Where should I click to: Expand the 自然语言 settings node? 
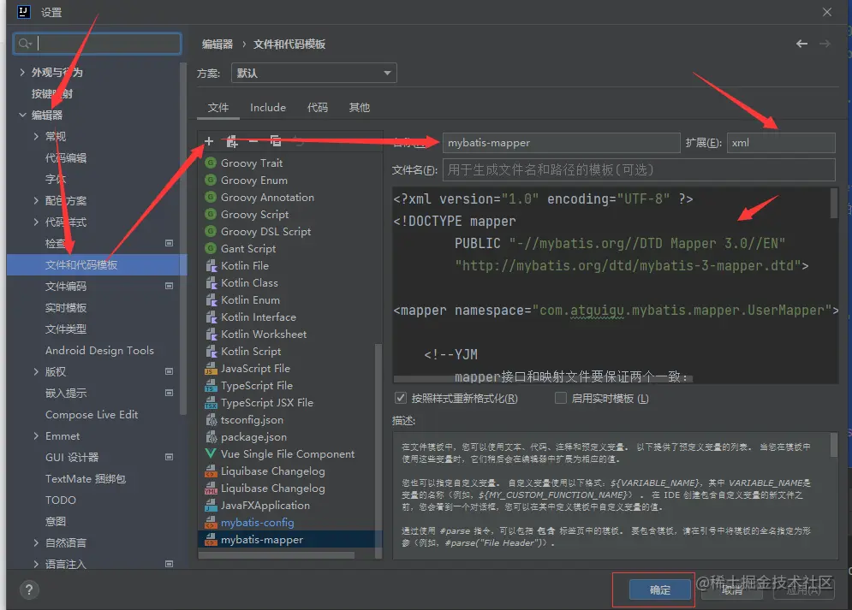(36, 542)
